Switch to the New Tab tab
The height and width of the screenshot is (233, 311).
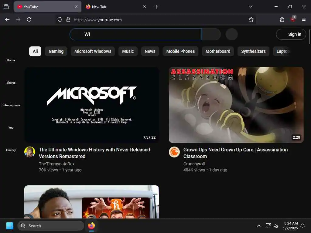pos(116,7)
